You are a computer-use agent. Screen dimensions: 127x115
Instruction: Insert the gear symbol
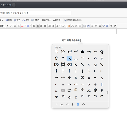(69, 78)
